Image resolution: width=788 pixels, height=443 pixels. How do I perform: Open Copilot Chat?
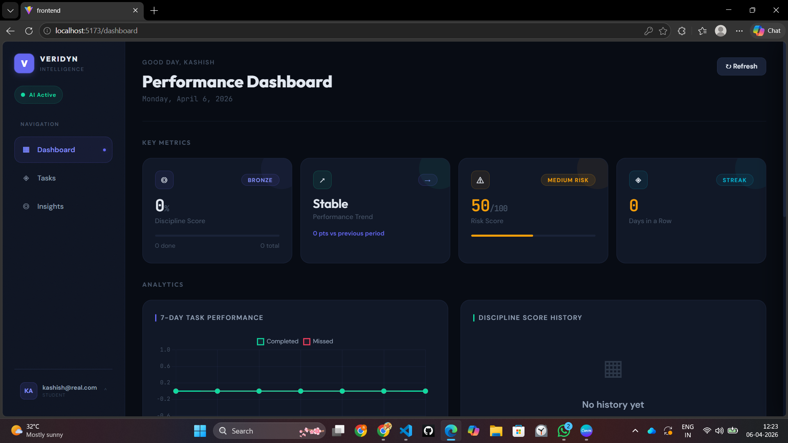[767, 31]
